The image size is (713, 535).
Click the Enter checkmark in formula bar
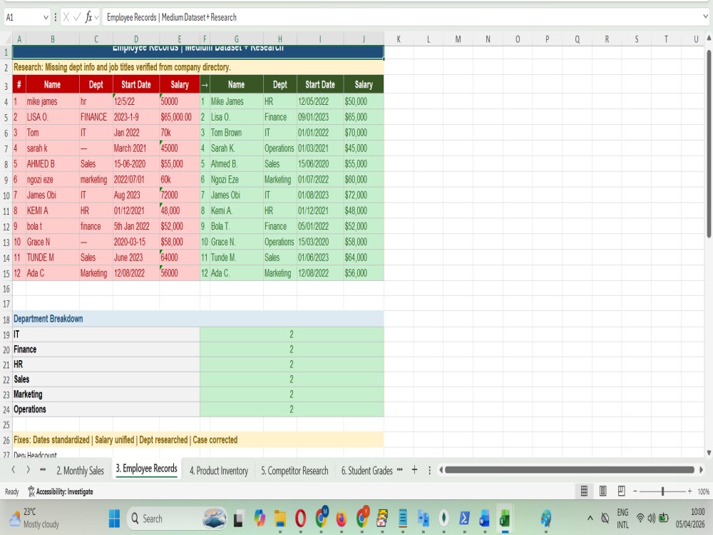77,17
